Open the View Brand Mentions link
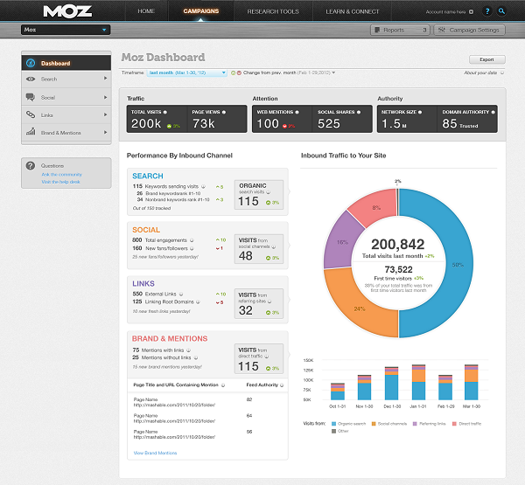Viewport: 525px width, 485px height. coord(155,453)
